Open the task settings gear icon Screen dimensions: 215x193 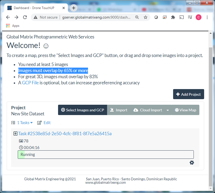pos(192,163)
